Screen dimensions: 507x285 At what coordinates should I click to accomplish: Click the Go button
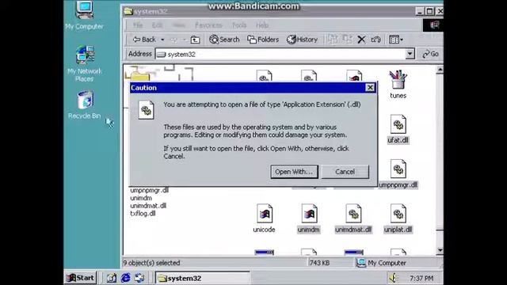431,54
